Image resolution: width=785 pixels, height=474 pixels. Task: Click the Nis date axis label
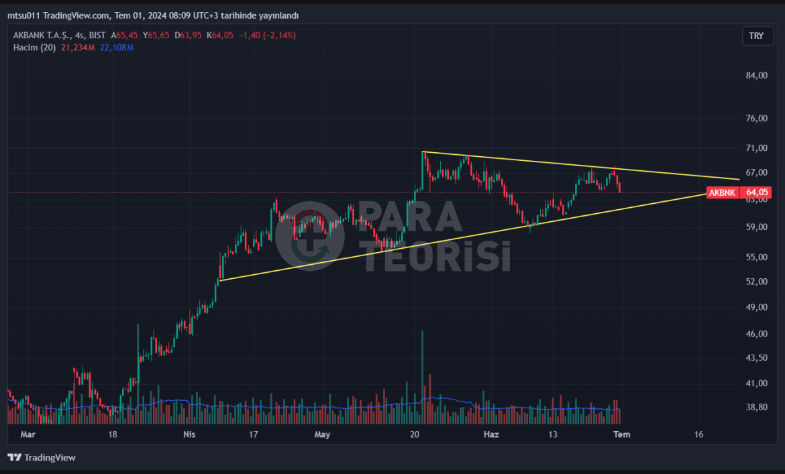click(x=189, y=434)
